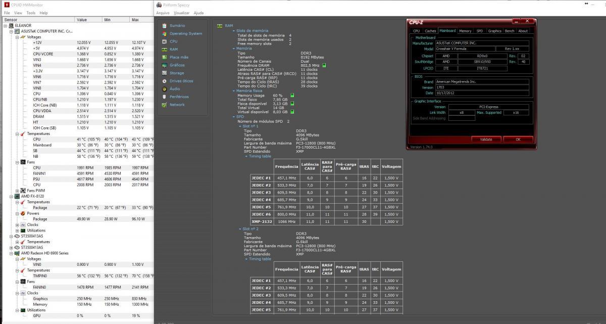Open the Ajuda menu in Speccy
606x324 pixels.
[x=199, y=13]
